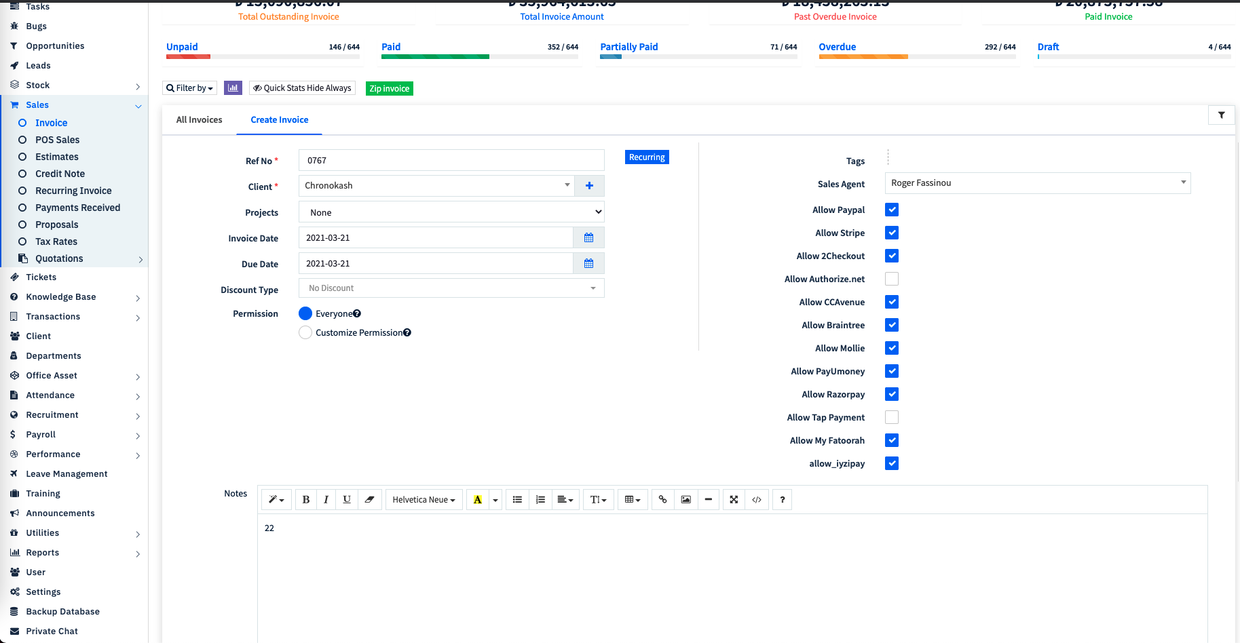
Task: Click filter funnel icon at right
Action: 1221,115
